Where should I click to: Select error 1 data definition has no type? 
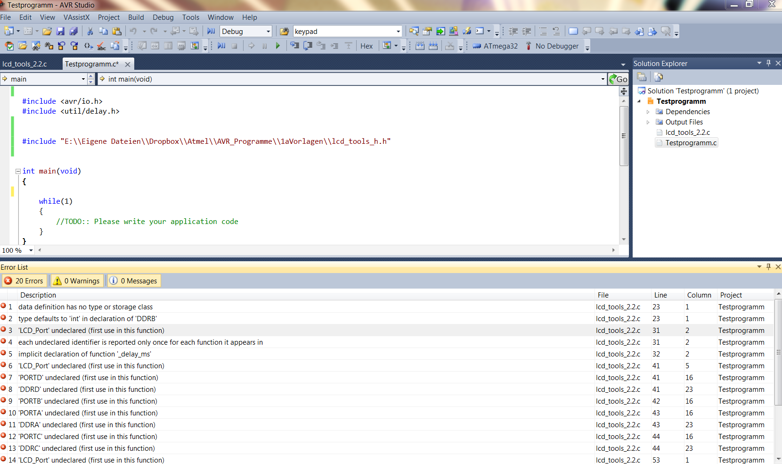coord(386,307)
